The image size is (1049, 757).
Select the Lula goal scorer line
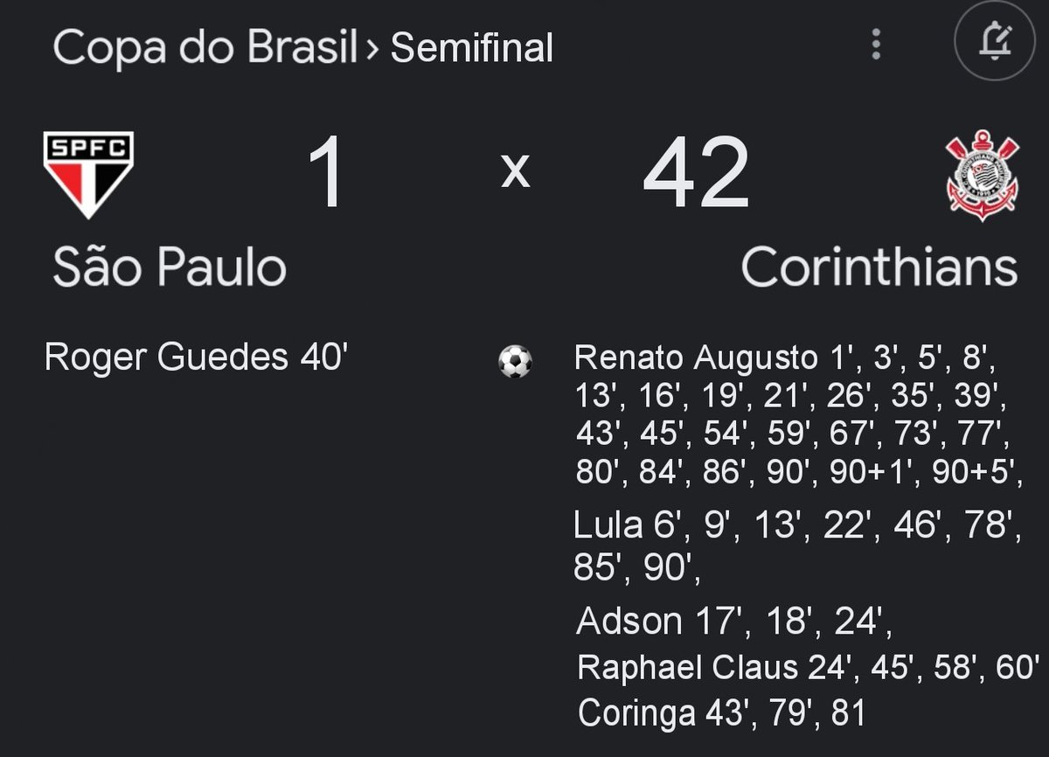(x=797, y=547)
